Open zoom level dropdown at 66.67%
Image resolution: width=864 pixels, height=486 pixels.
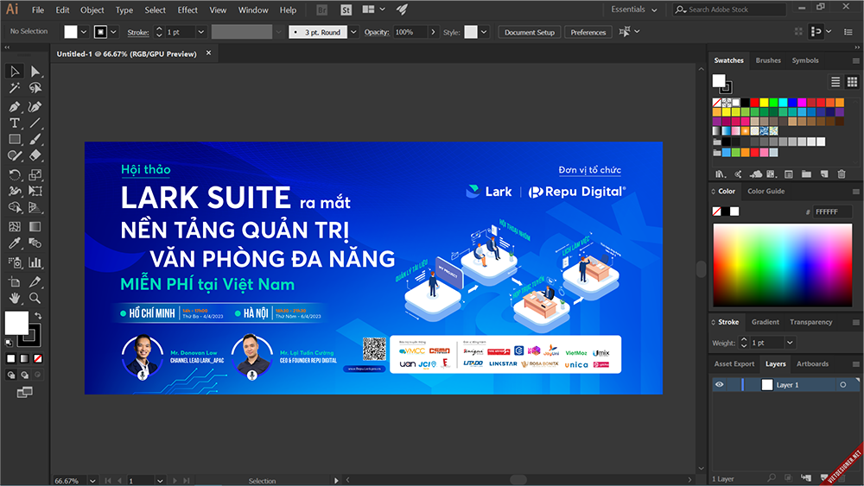tap(92, 481)
